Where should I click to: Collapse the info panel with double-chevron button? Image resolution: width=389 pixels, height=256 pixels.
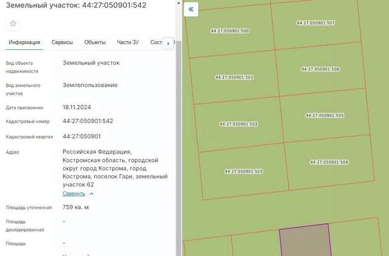pyautogui.click(x=191, y=10)
